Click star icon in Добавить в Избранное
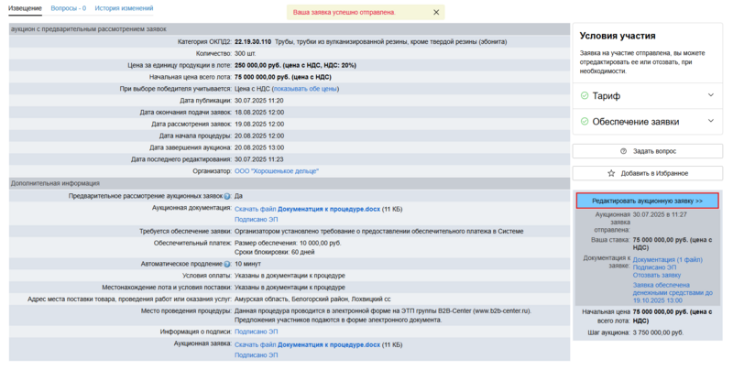The height and width of the screenshot is (370, 733). 611,173
